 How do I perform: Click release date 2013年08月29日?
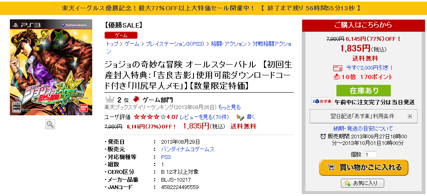coord(180,142)
